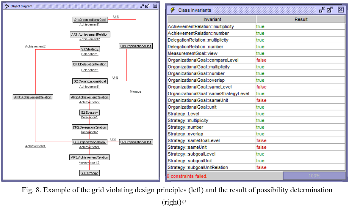This screenshot has width=349, height=206.
Task: Select the G2:OrganizationalGoal object node
Action: click(90, 81)
